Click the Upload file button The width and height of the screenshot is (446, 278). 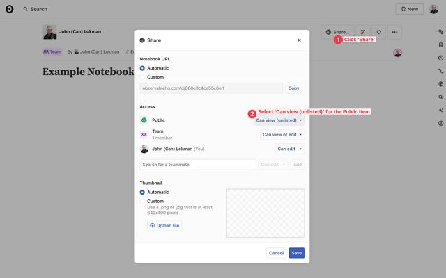[x=164, y=226]
